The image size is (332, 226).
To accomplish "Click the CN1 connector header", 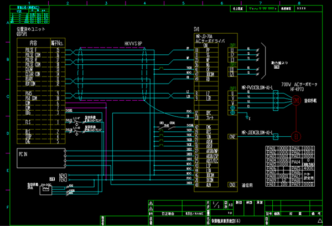I will [206, 45].
